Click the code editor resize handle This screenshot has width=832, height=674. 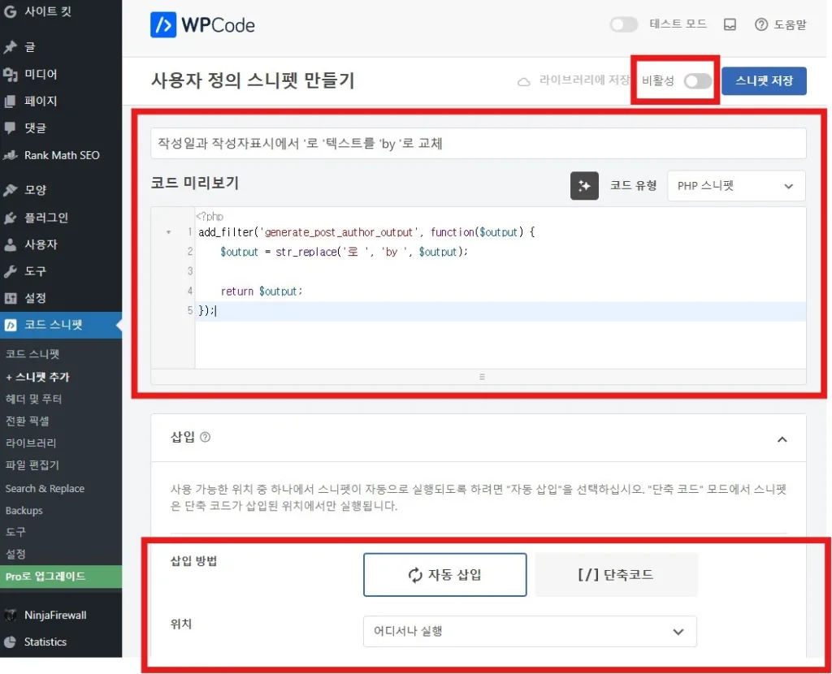482,377
